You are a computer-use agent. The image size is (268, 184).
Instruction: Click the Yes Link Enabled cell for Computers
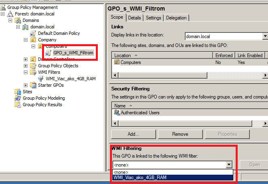(x=241, y=62)
